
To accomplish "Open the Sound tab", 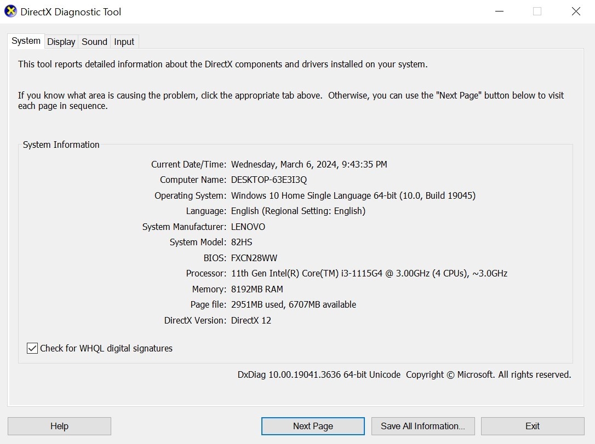I will click(94, 42).
